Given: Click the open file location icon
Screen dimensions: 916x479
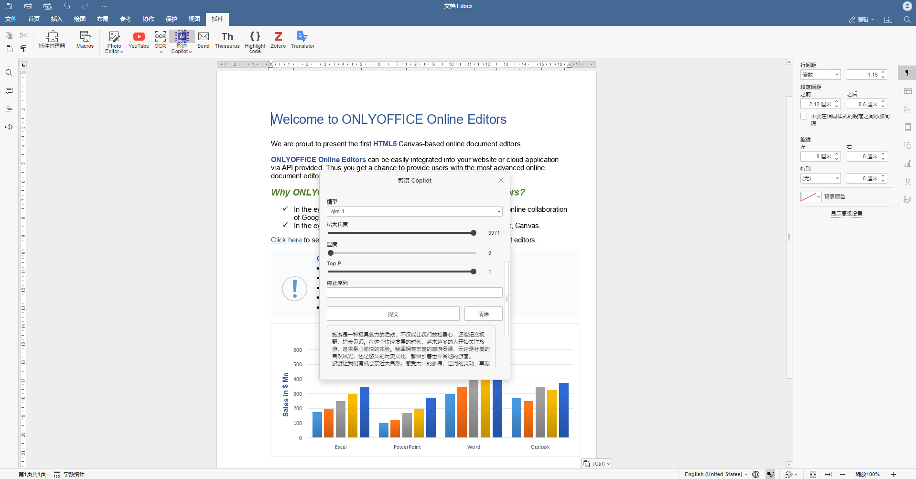Looking at the screenshot, I should point(888,20).
